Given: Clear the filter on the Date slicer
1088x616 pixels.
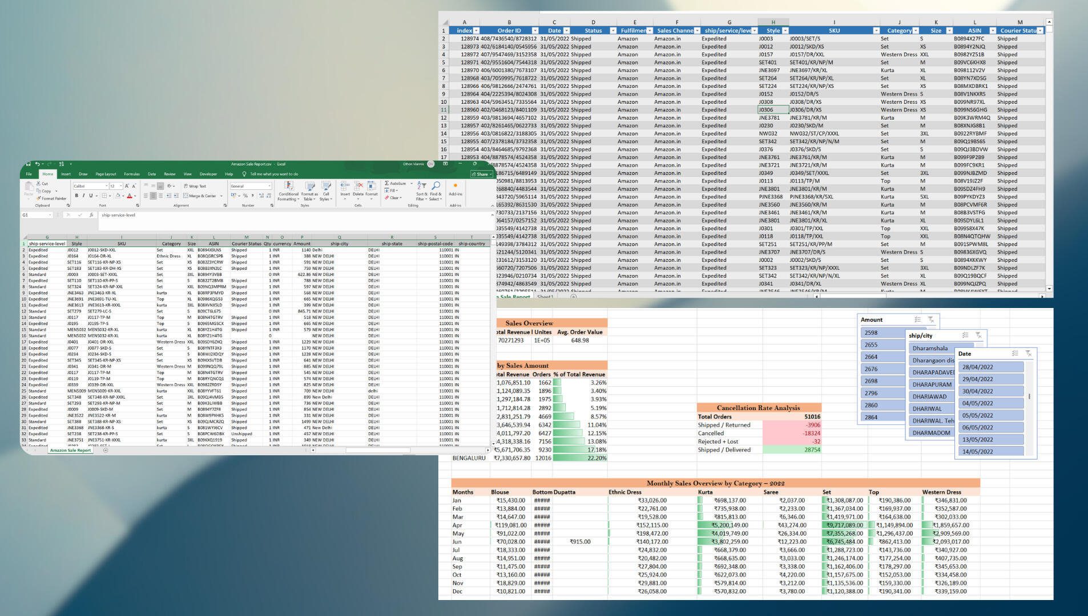Looking at the screenshot, I should pos(1028,354).
